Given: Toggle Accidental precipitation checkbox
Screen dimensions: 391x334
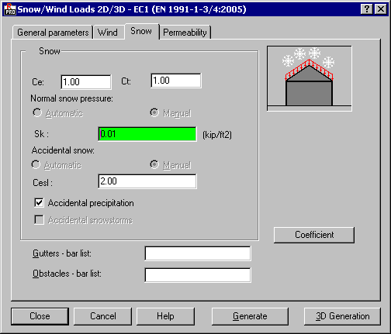Looking at the screenshot, I should 39,203.
